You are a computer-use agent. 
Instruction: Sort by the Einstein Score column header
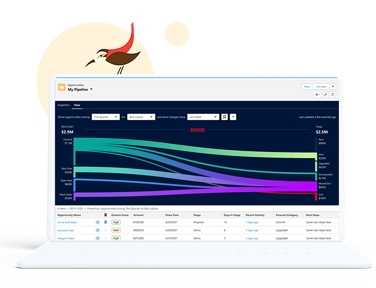(x=120, y=215)
